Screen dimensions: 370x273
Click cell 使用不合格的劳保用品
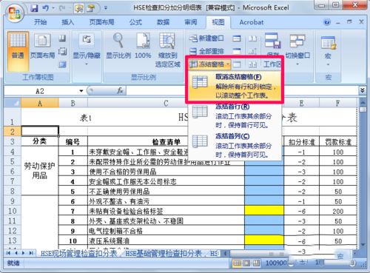pyautogui.click(x=166, y=172)
